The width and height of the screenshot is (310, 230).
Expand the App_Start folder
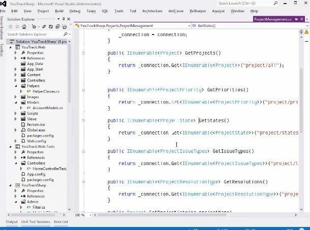(16, 70)
